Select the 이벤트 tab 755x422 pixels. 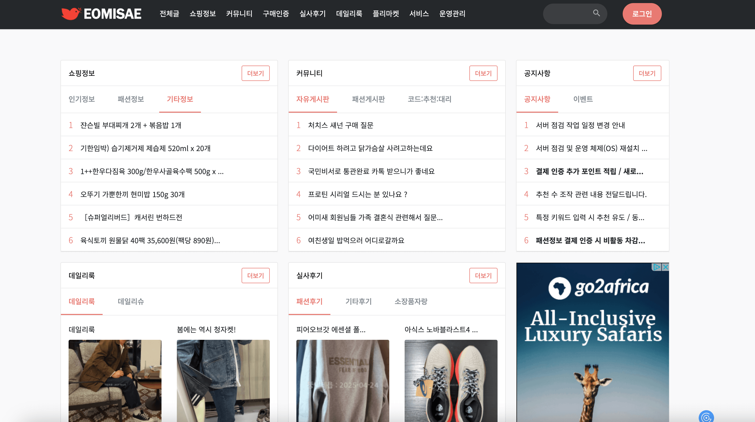583,99
